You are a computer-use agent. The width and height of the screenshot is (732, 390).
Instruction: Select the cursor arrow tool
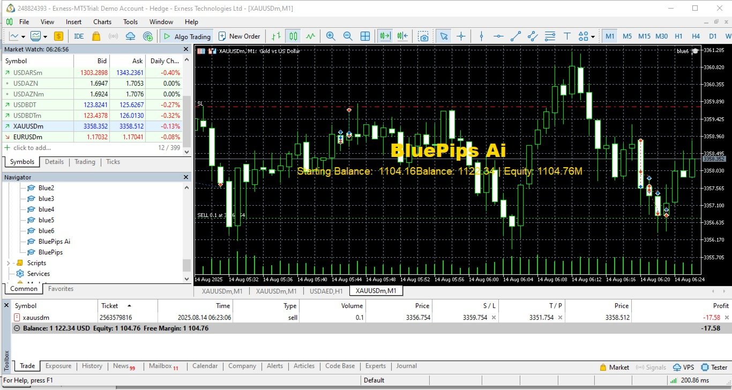[443, 36]
